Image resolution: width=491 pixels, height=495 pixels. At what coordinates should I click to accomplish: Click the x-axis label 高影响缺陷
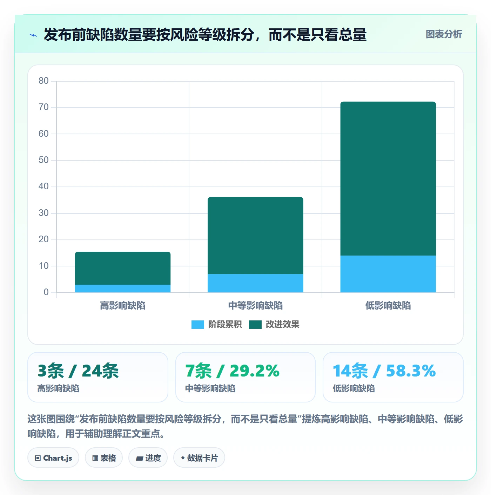pyautogui.click(x=123, y=306)
